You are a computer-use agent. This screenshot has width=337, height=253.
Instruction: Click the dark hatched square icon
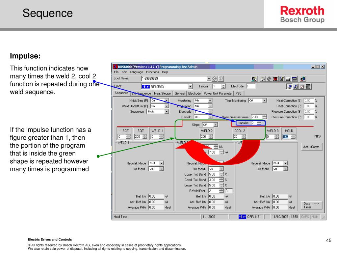pos(308,87)
